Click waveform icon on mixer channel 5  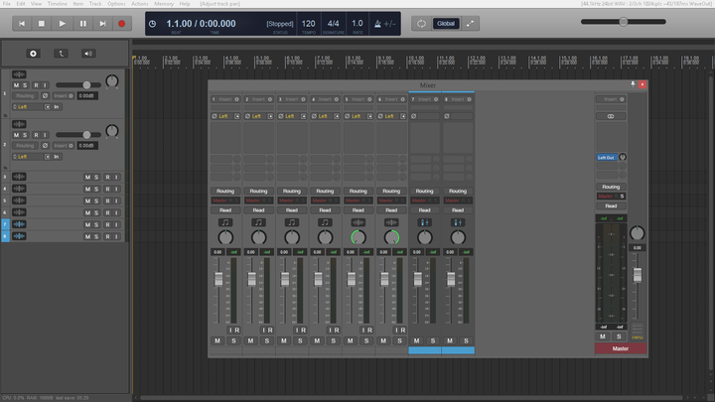click(358, 222)
